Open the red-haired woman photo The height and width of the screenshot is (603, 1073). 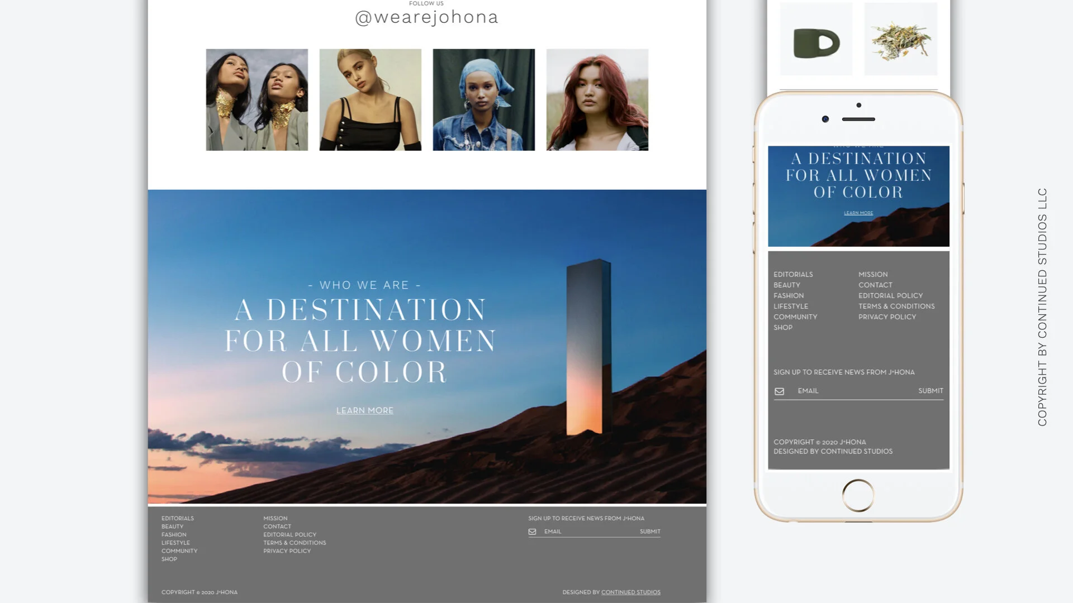pyautogui.click(x=597, y=99)
